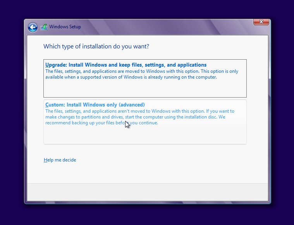Click the Windows Setup title text
This screenshot has height=225, width=294.
pyautogui.click(x=65, y=27)
